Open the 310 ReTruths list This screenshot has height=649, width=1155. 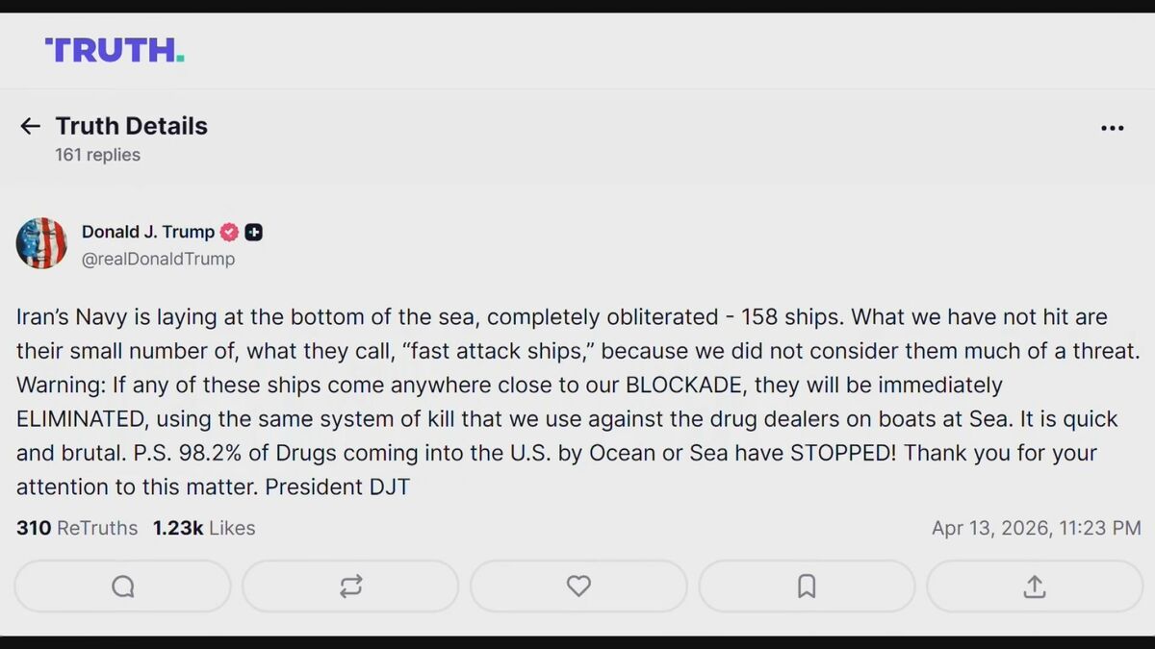76,528
